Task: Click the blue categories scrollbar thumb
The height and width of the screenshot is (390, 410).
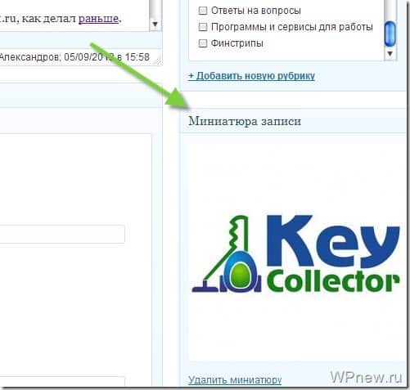Action: (x=390, y=34)
